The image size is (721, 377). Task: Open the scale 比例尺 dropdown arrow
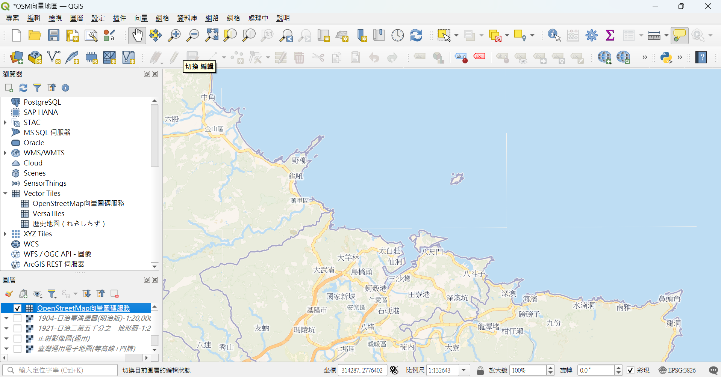(464, 370)
